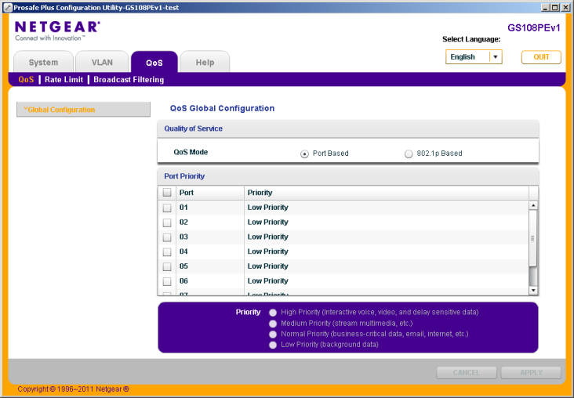Image resolution: width=574 pixels, height=398 pixels.
Task: Minimize the Prosafe Plus utility window
Action: pos(546,7)
